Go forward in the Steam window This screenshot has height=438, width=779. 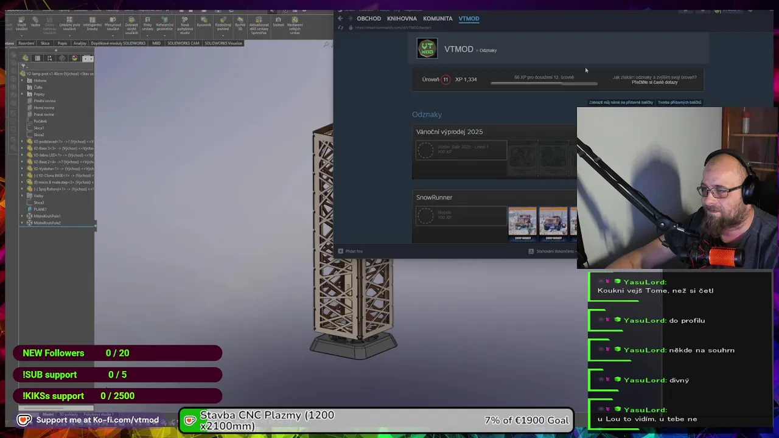point(350,18)
